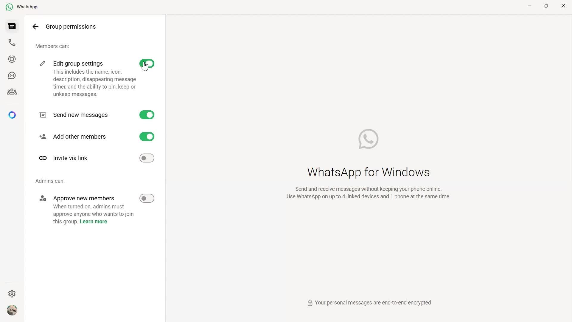This screenshot has height=322, width=572.
Task: Disable the Edit group settings permission
Action: (x=147, y=63)
